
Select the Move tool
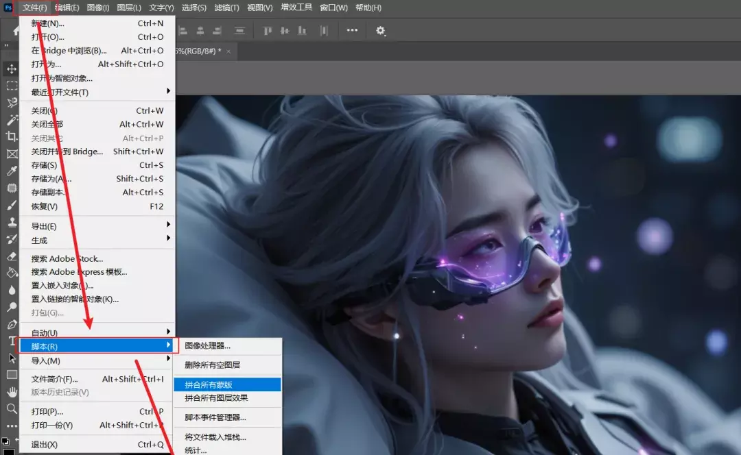tap(12, 69)
